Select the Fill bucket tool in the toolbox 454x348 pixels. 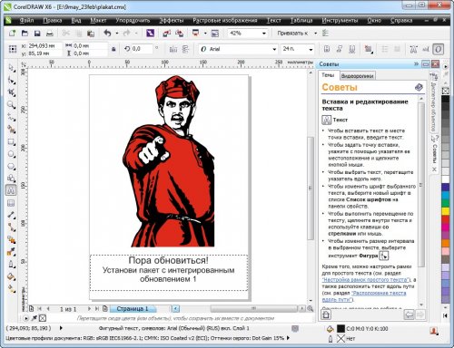12,276
